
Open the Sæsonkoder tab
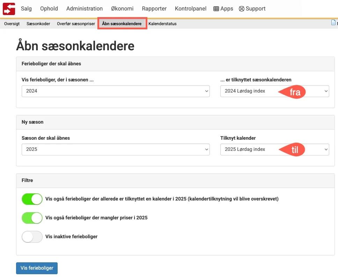38,24
